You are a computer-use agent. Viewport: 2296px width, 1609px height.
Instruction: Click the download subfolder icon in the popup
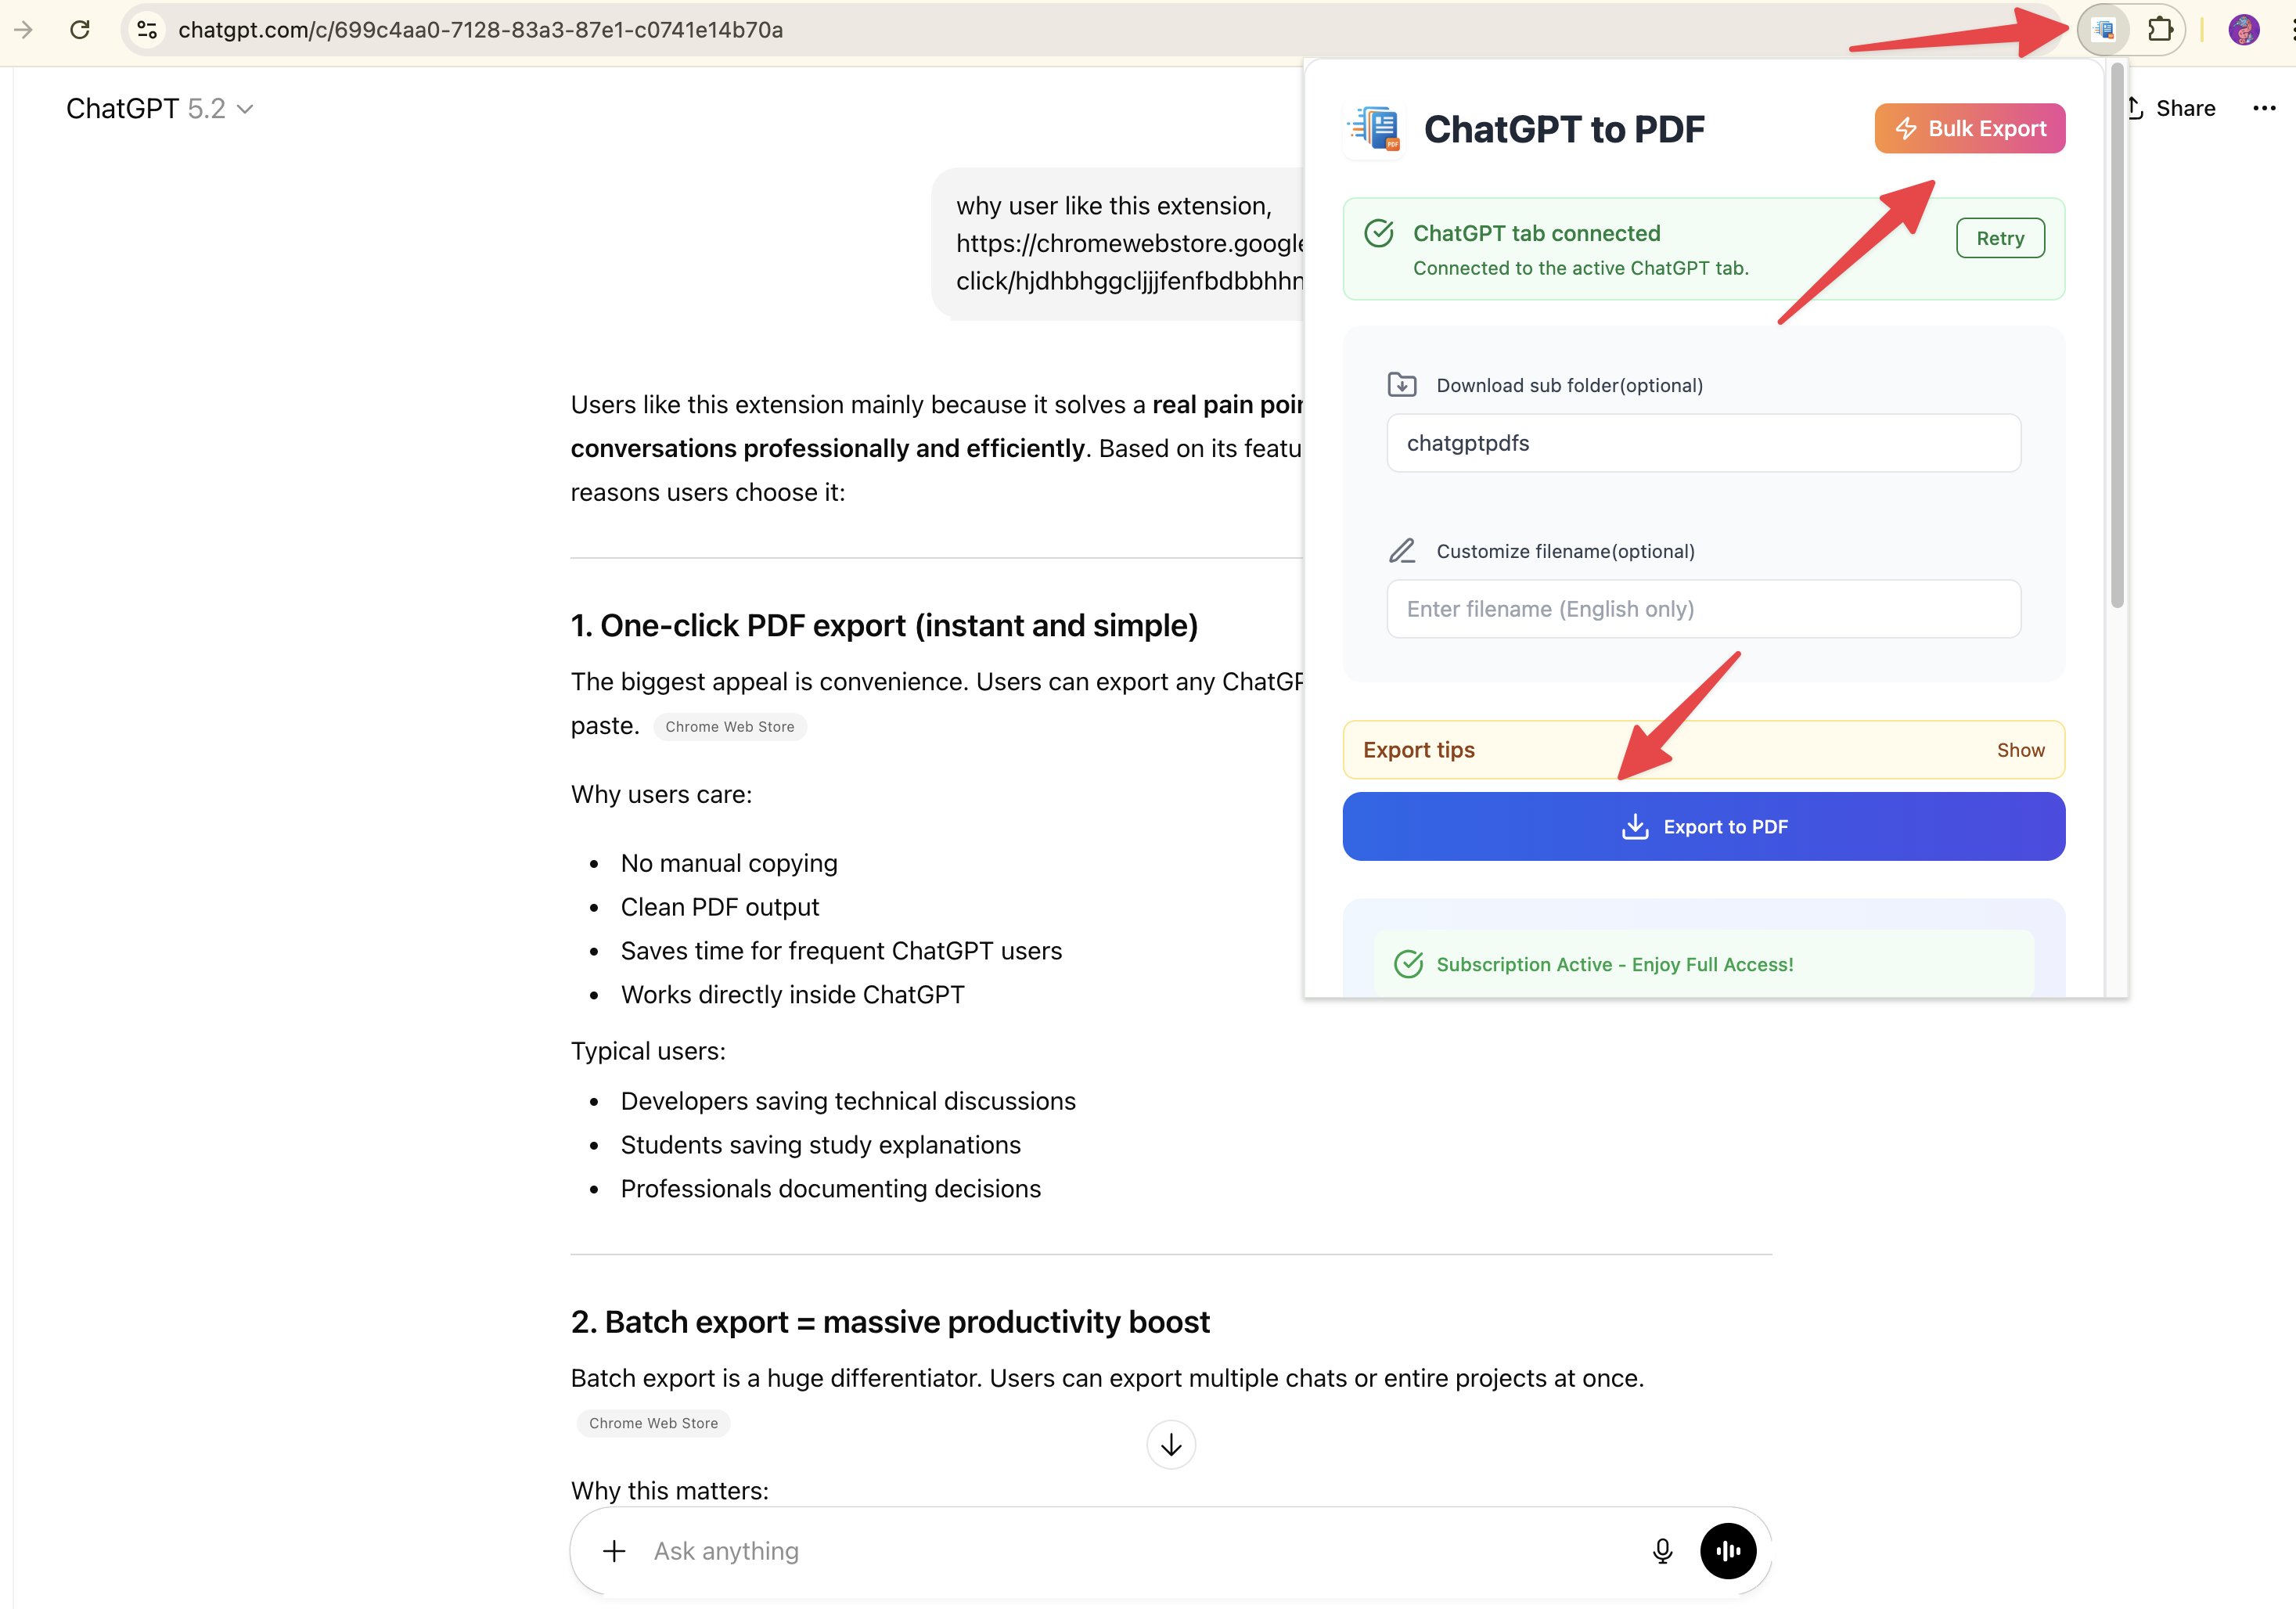[x=1402, y=384]
